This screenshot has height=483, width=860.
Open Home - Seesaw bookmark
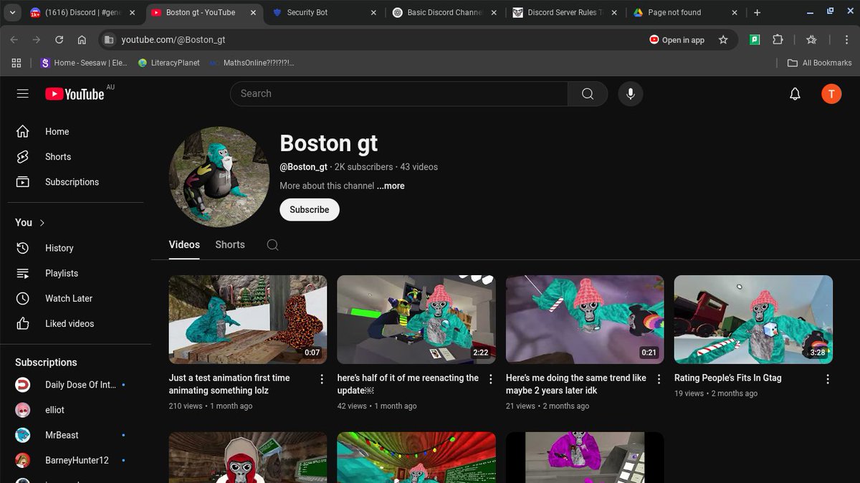[x=84, y=63]
